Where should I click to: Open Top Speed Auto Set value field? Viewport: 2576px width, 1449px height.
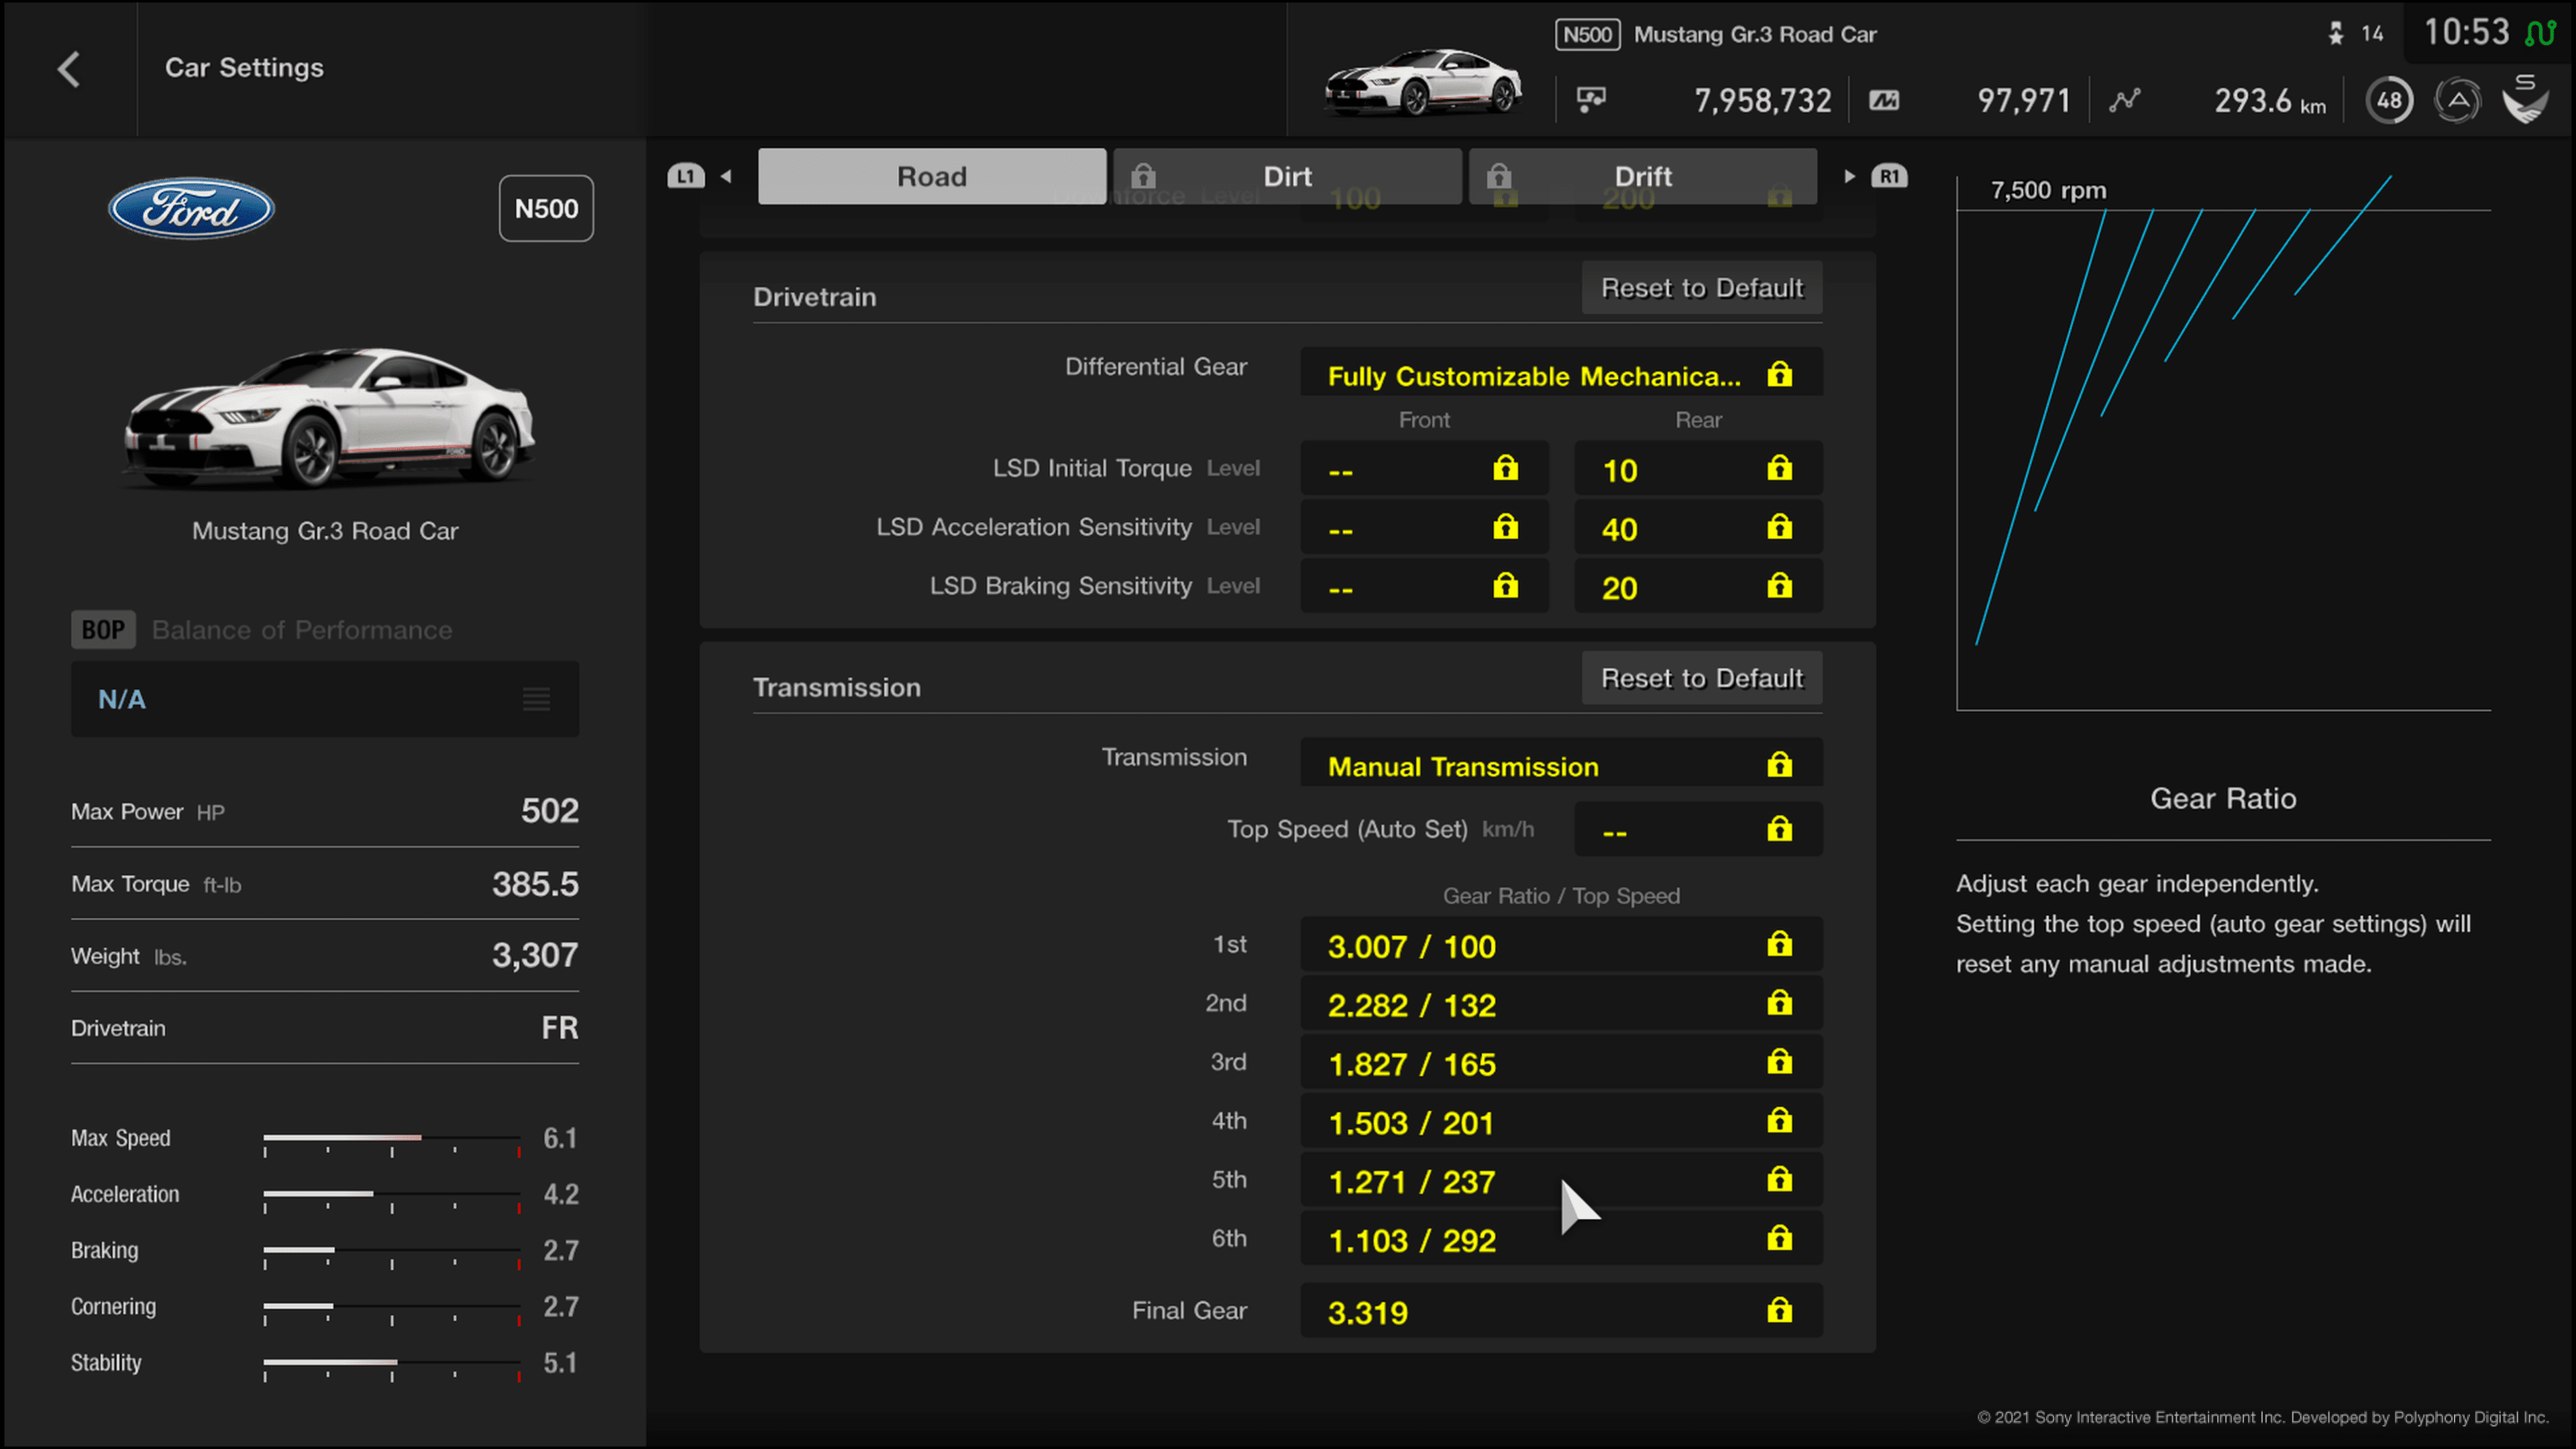(x=1698, y=829)
